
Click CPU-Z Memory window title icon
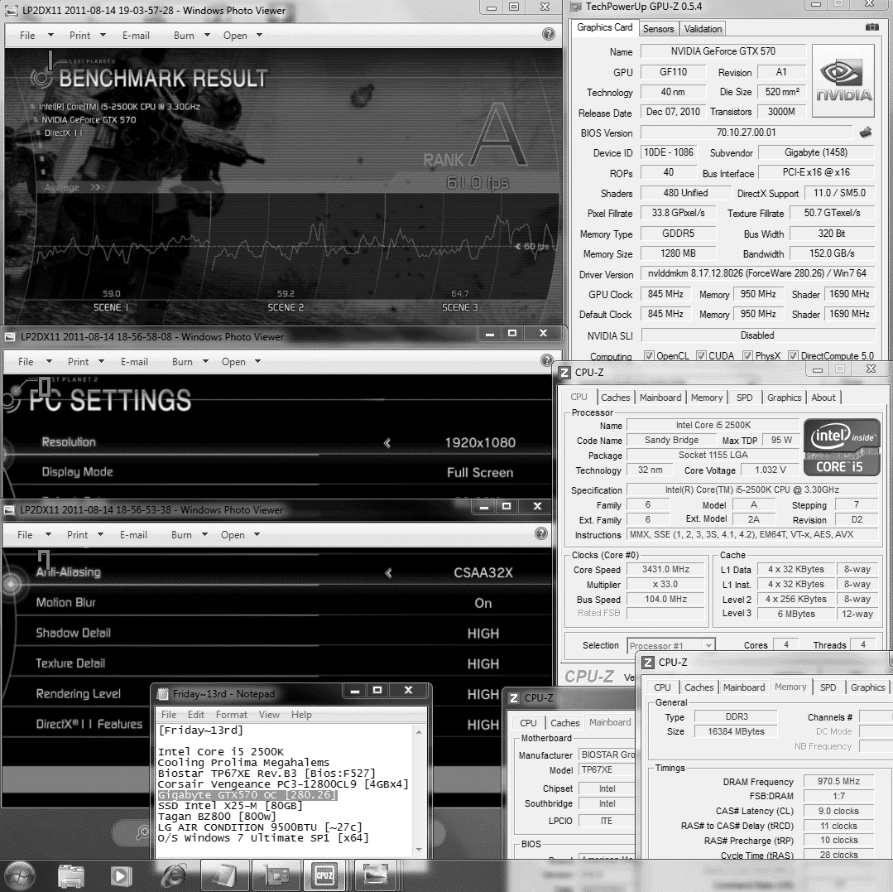(648, 663)
